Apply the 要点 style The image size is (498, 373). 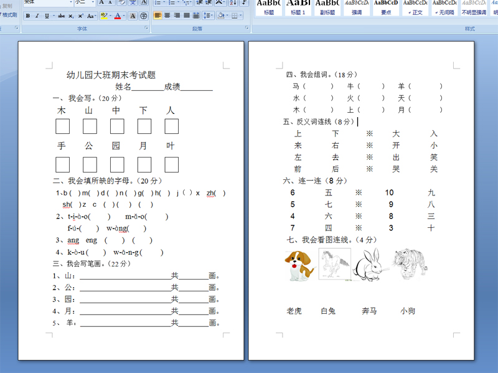pos(385,7)
